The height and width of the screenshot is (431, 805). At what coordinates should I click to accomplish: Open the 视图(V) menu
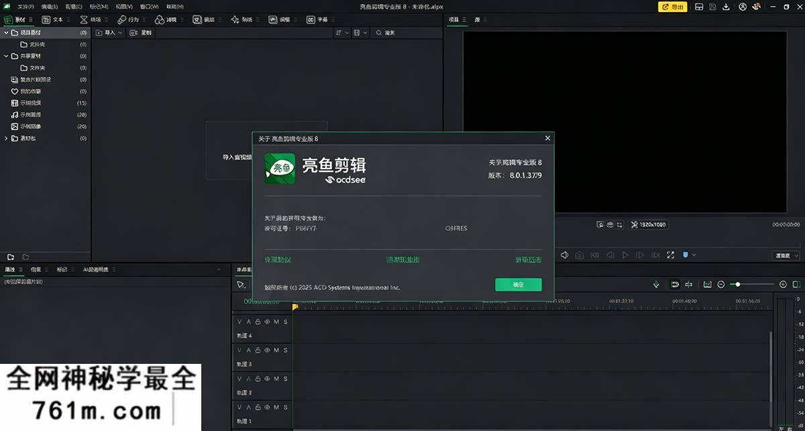point(123,6)
